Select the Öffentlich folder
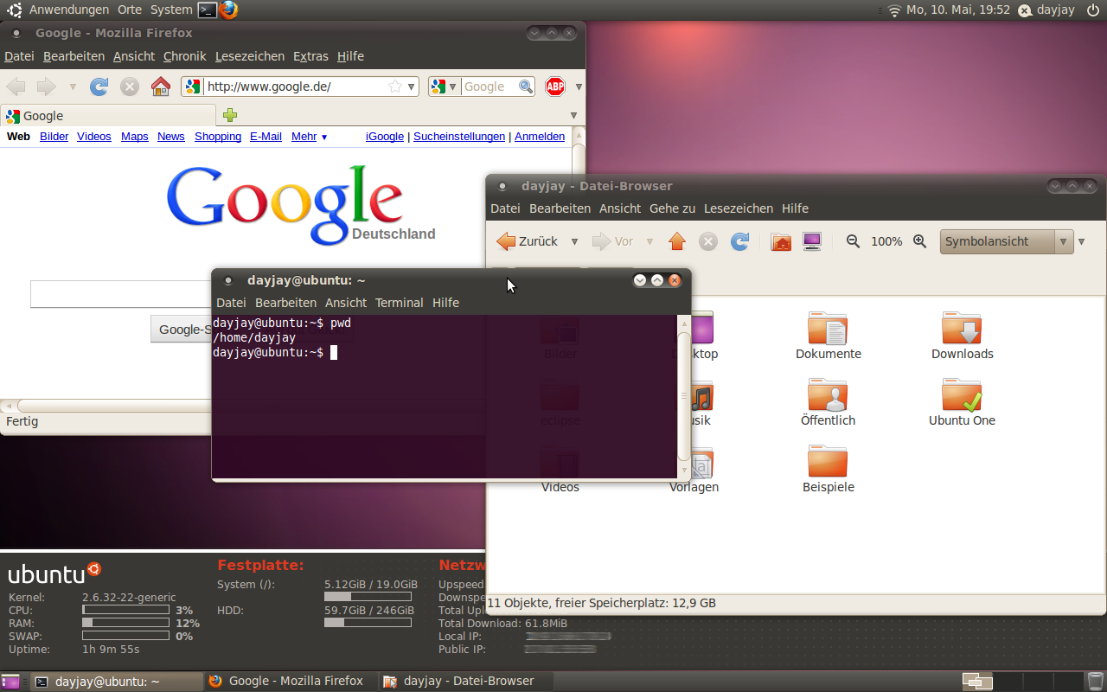The width and height of the screenshot is (1107, 692). [829, 403]
